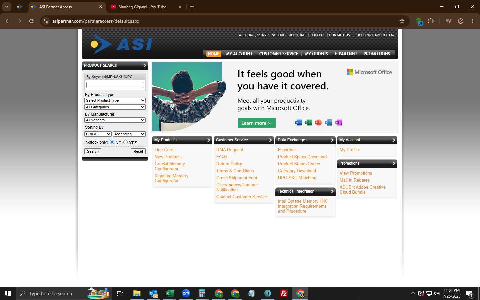Click the Search button

pos(93,151)
